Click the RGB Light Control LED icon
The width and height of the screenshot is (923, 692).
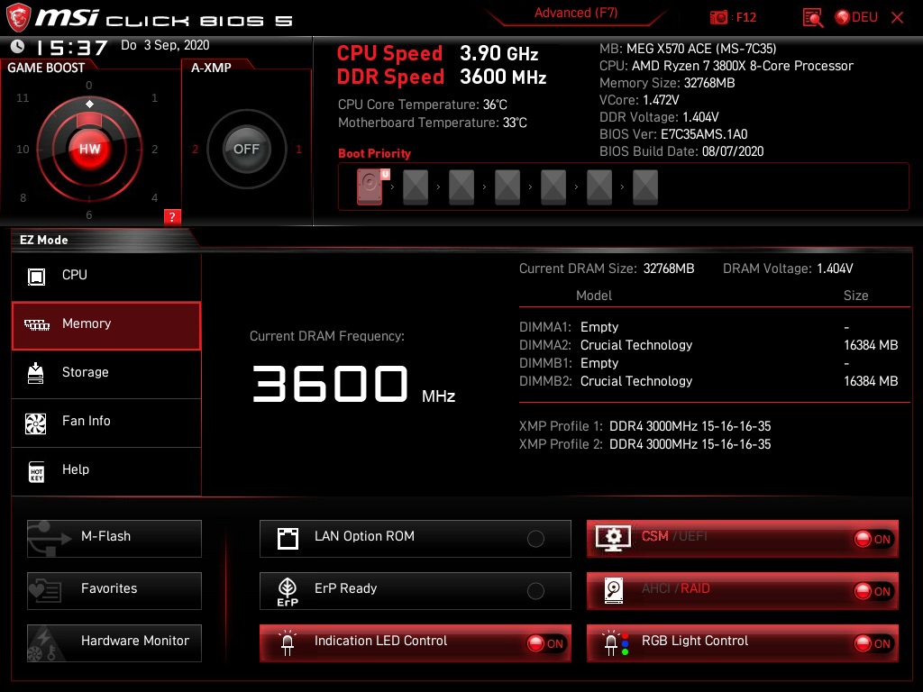coord(616,642)
